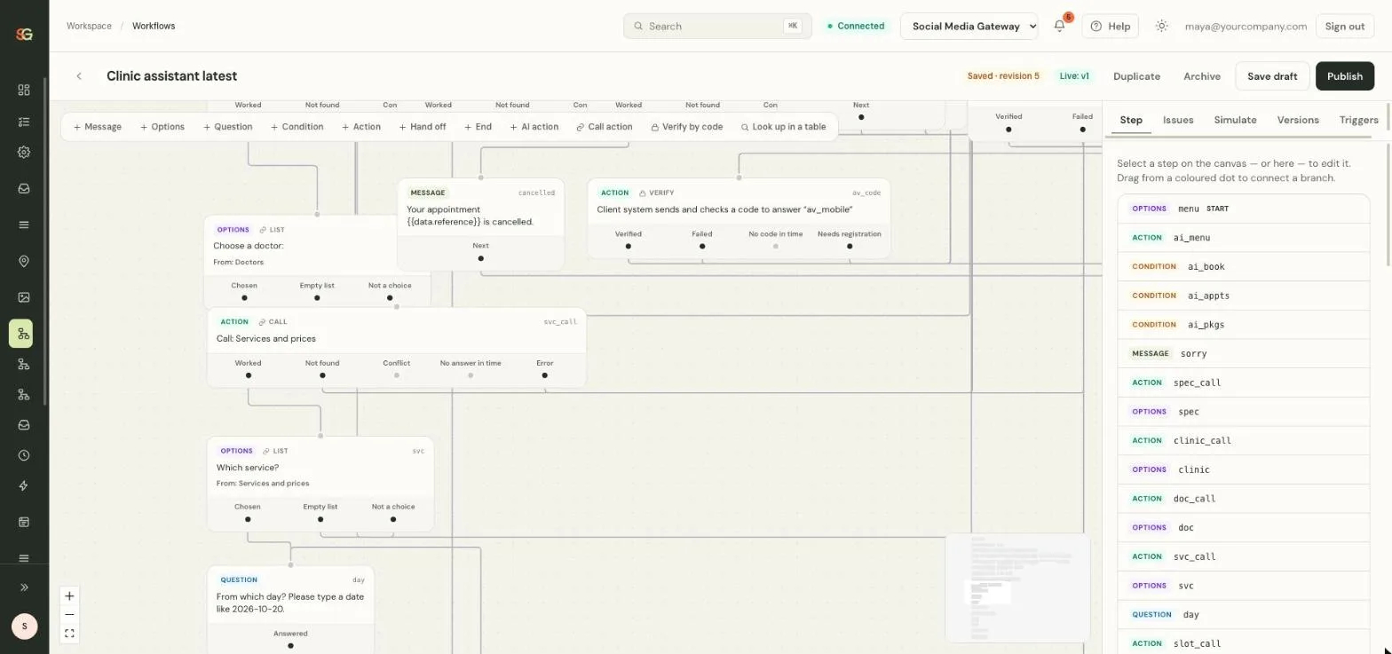Image resolution: width=1392 pixels, height=654 pixels.
Task: Focus the Search field
Action: [x=717, y=26]
